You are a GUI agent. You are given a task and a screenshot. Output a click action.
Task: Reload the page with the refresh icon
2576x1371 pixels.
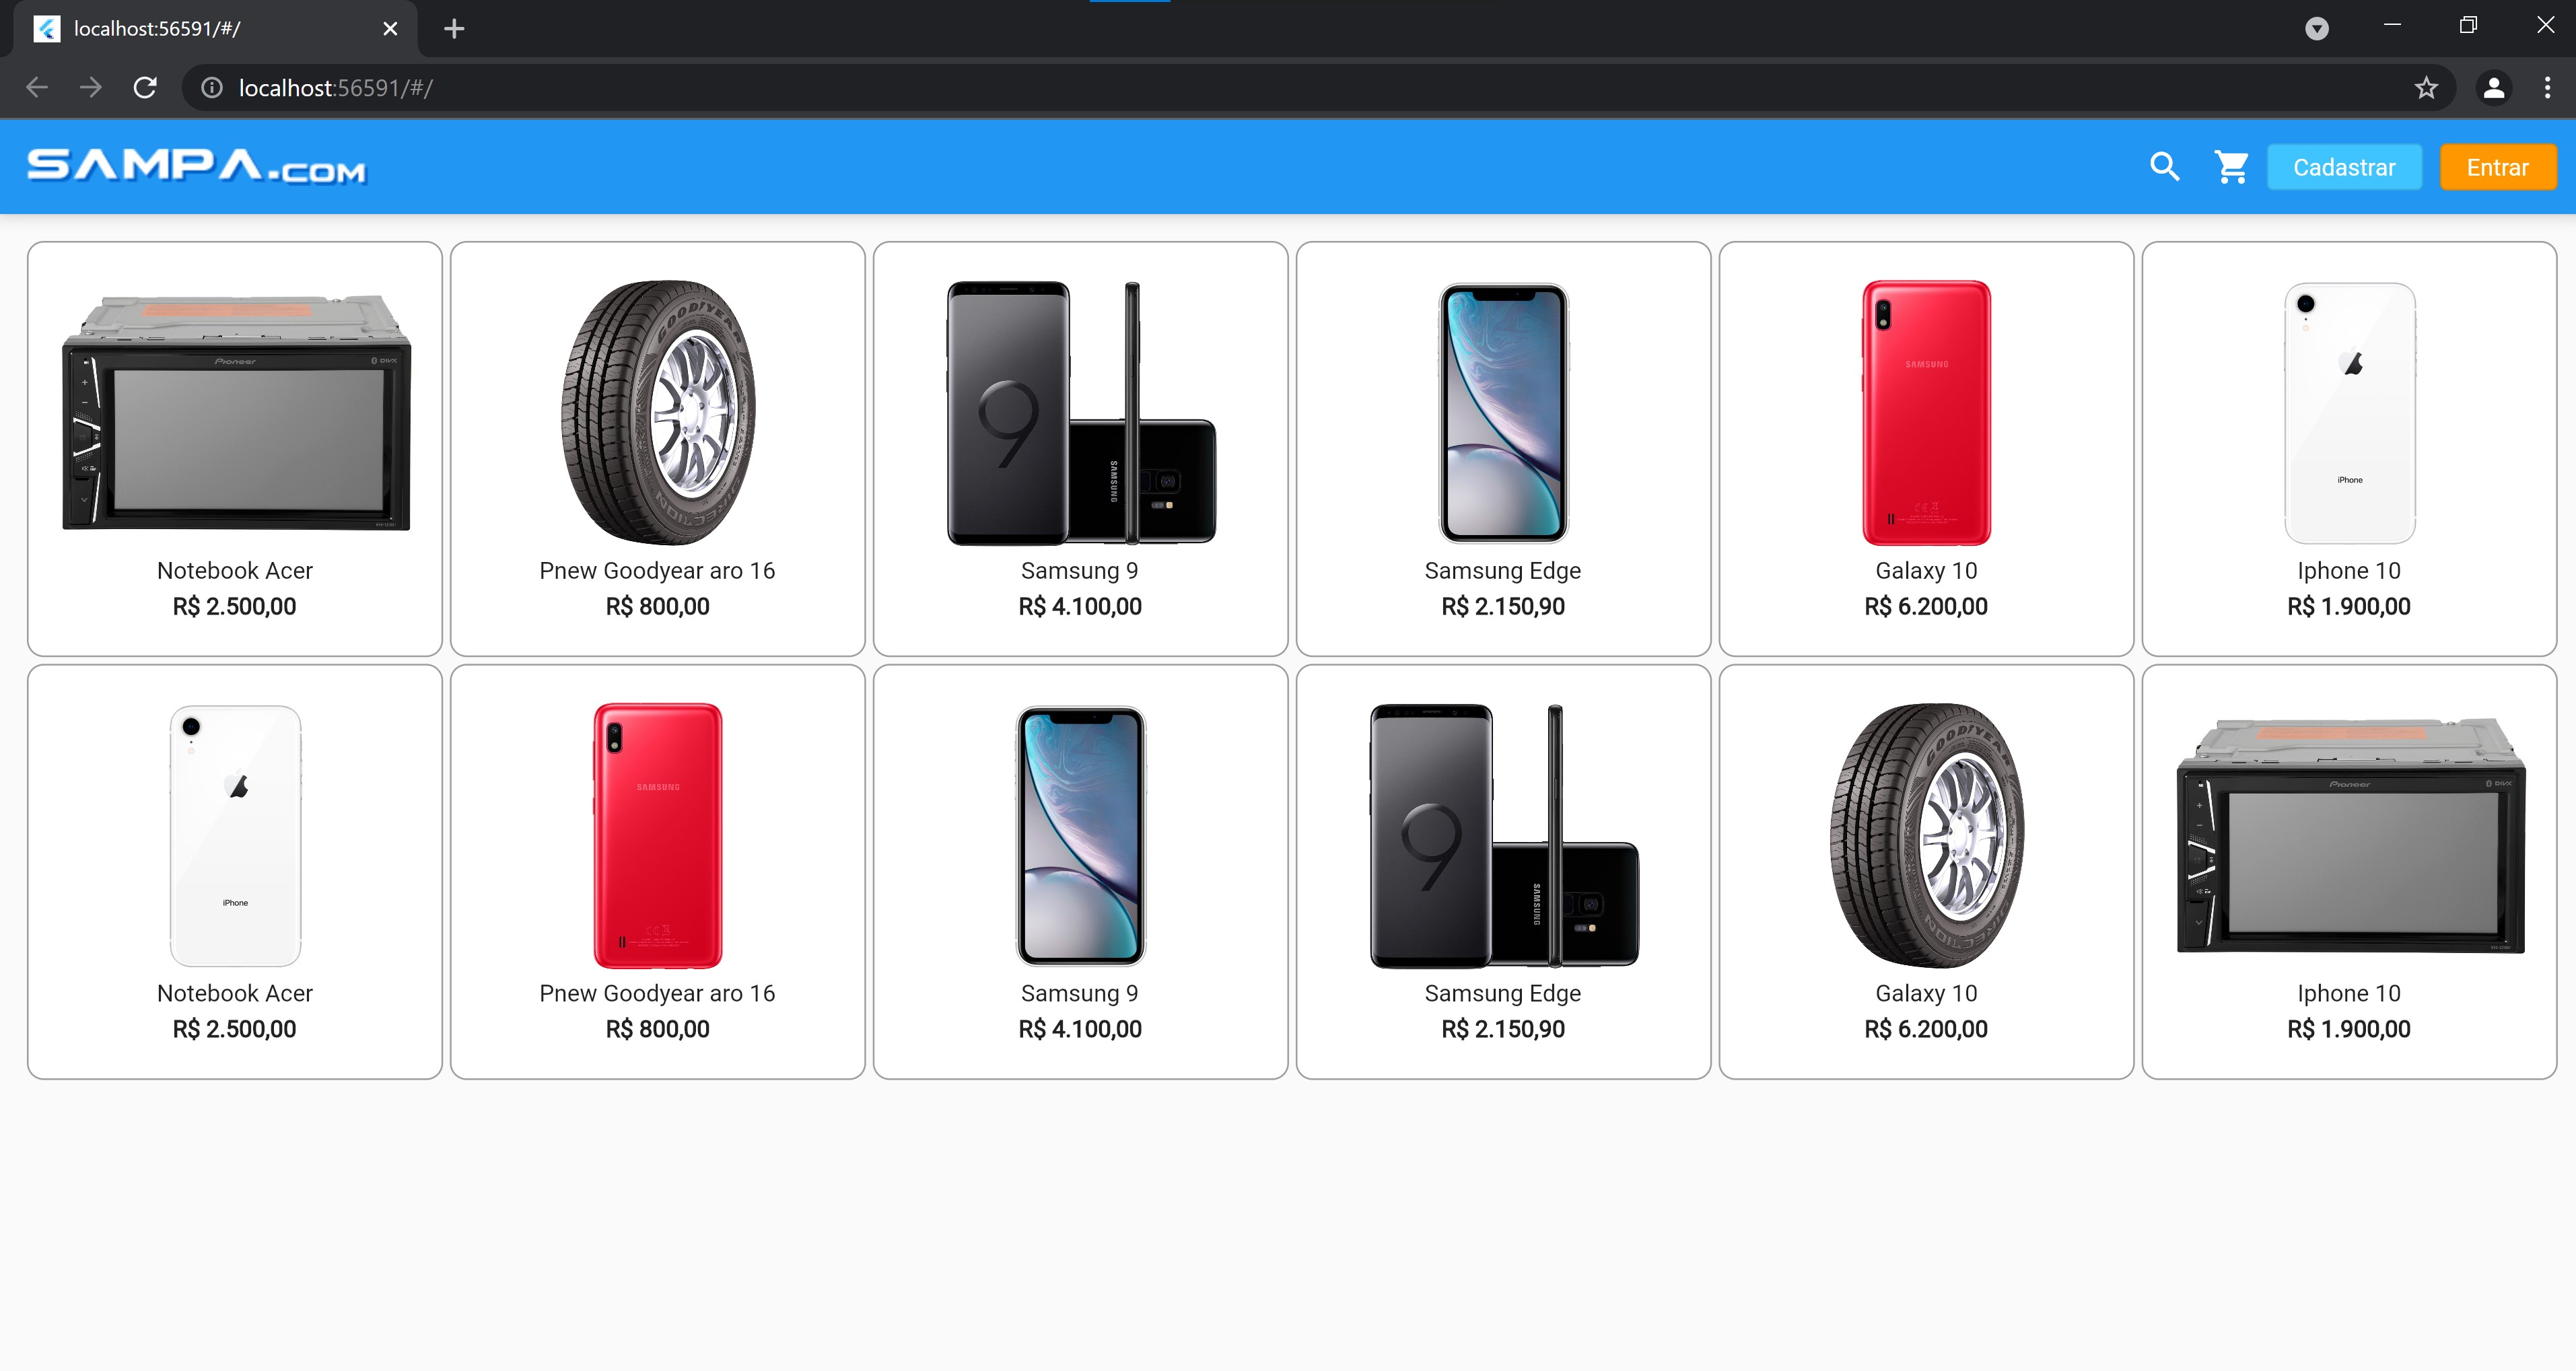pos(145,88)
